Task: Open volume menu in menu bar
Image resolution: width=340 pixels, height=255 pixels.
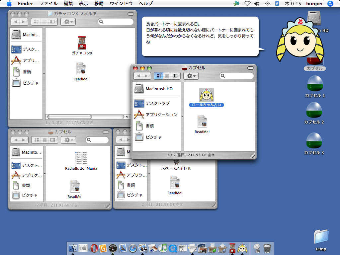Action: [257, 3]
